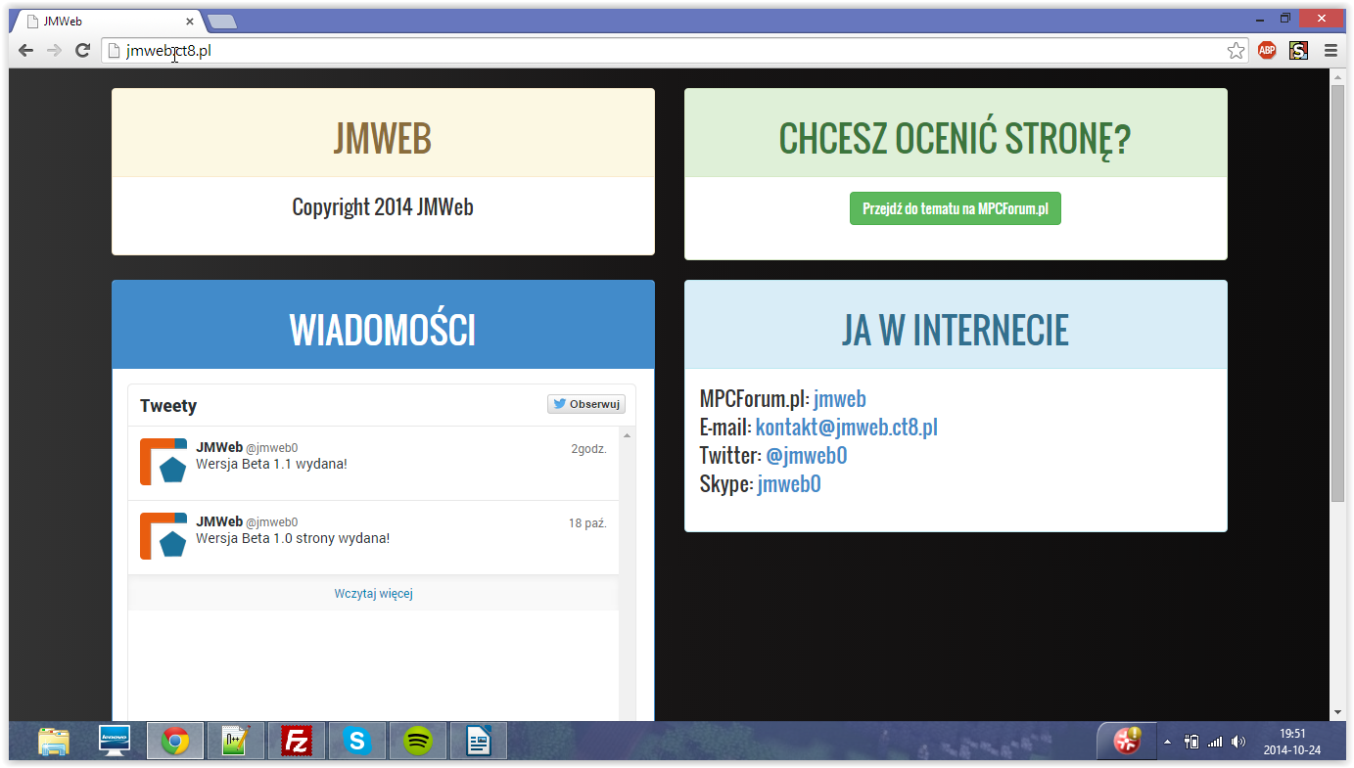Show hidden tray icons arrow

pyautogui.click(x=1167, y=743)
